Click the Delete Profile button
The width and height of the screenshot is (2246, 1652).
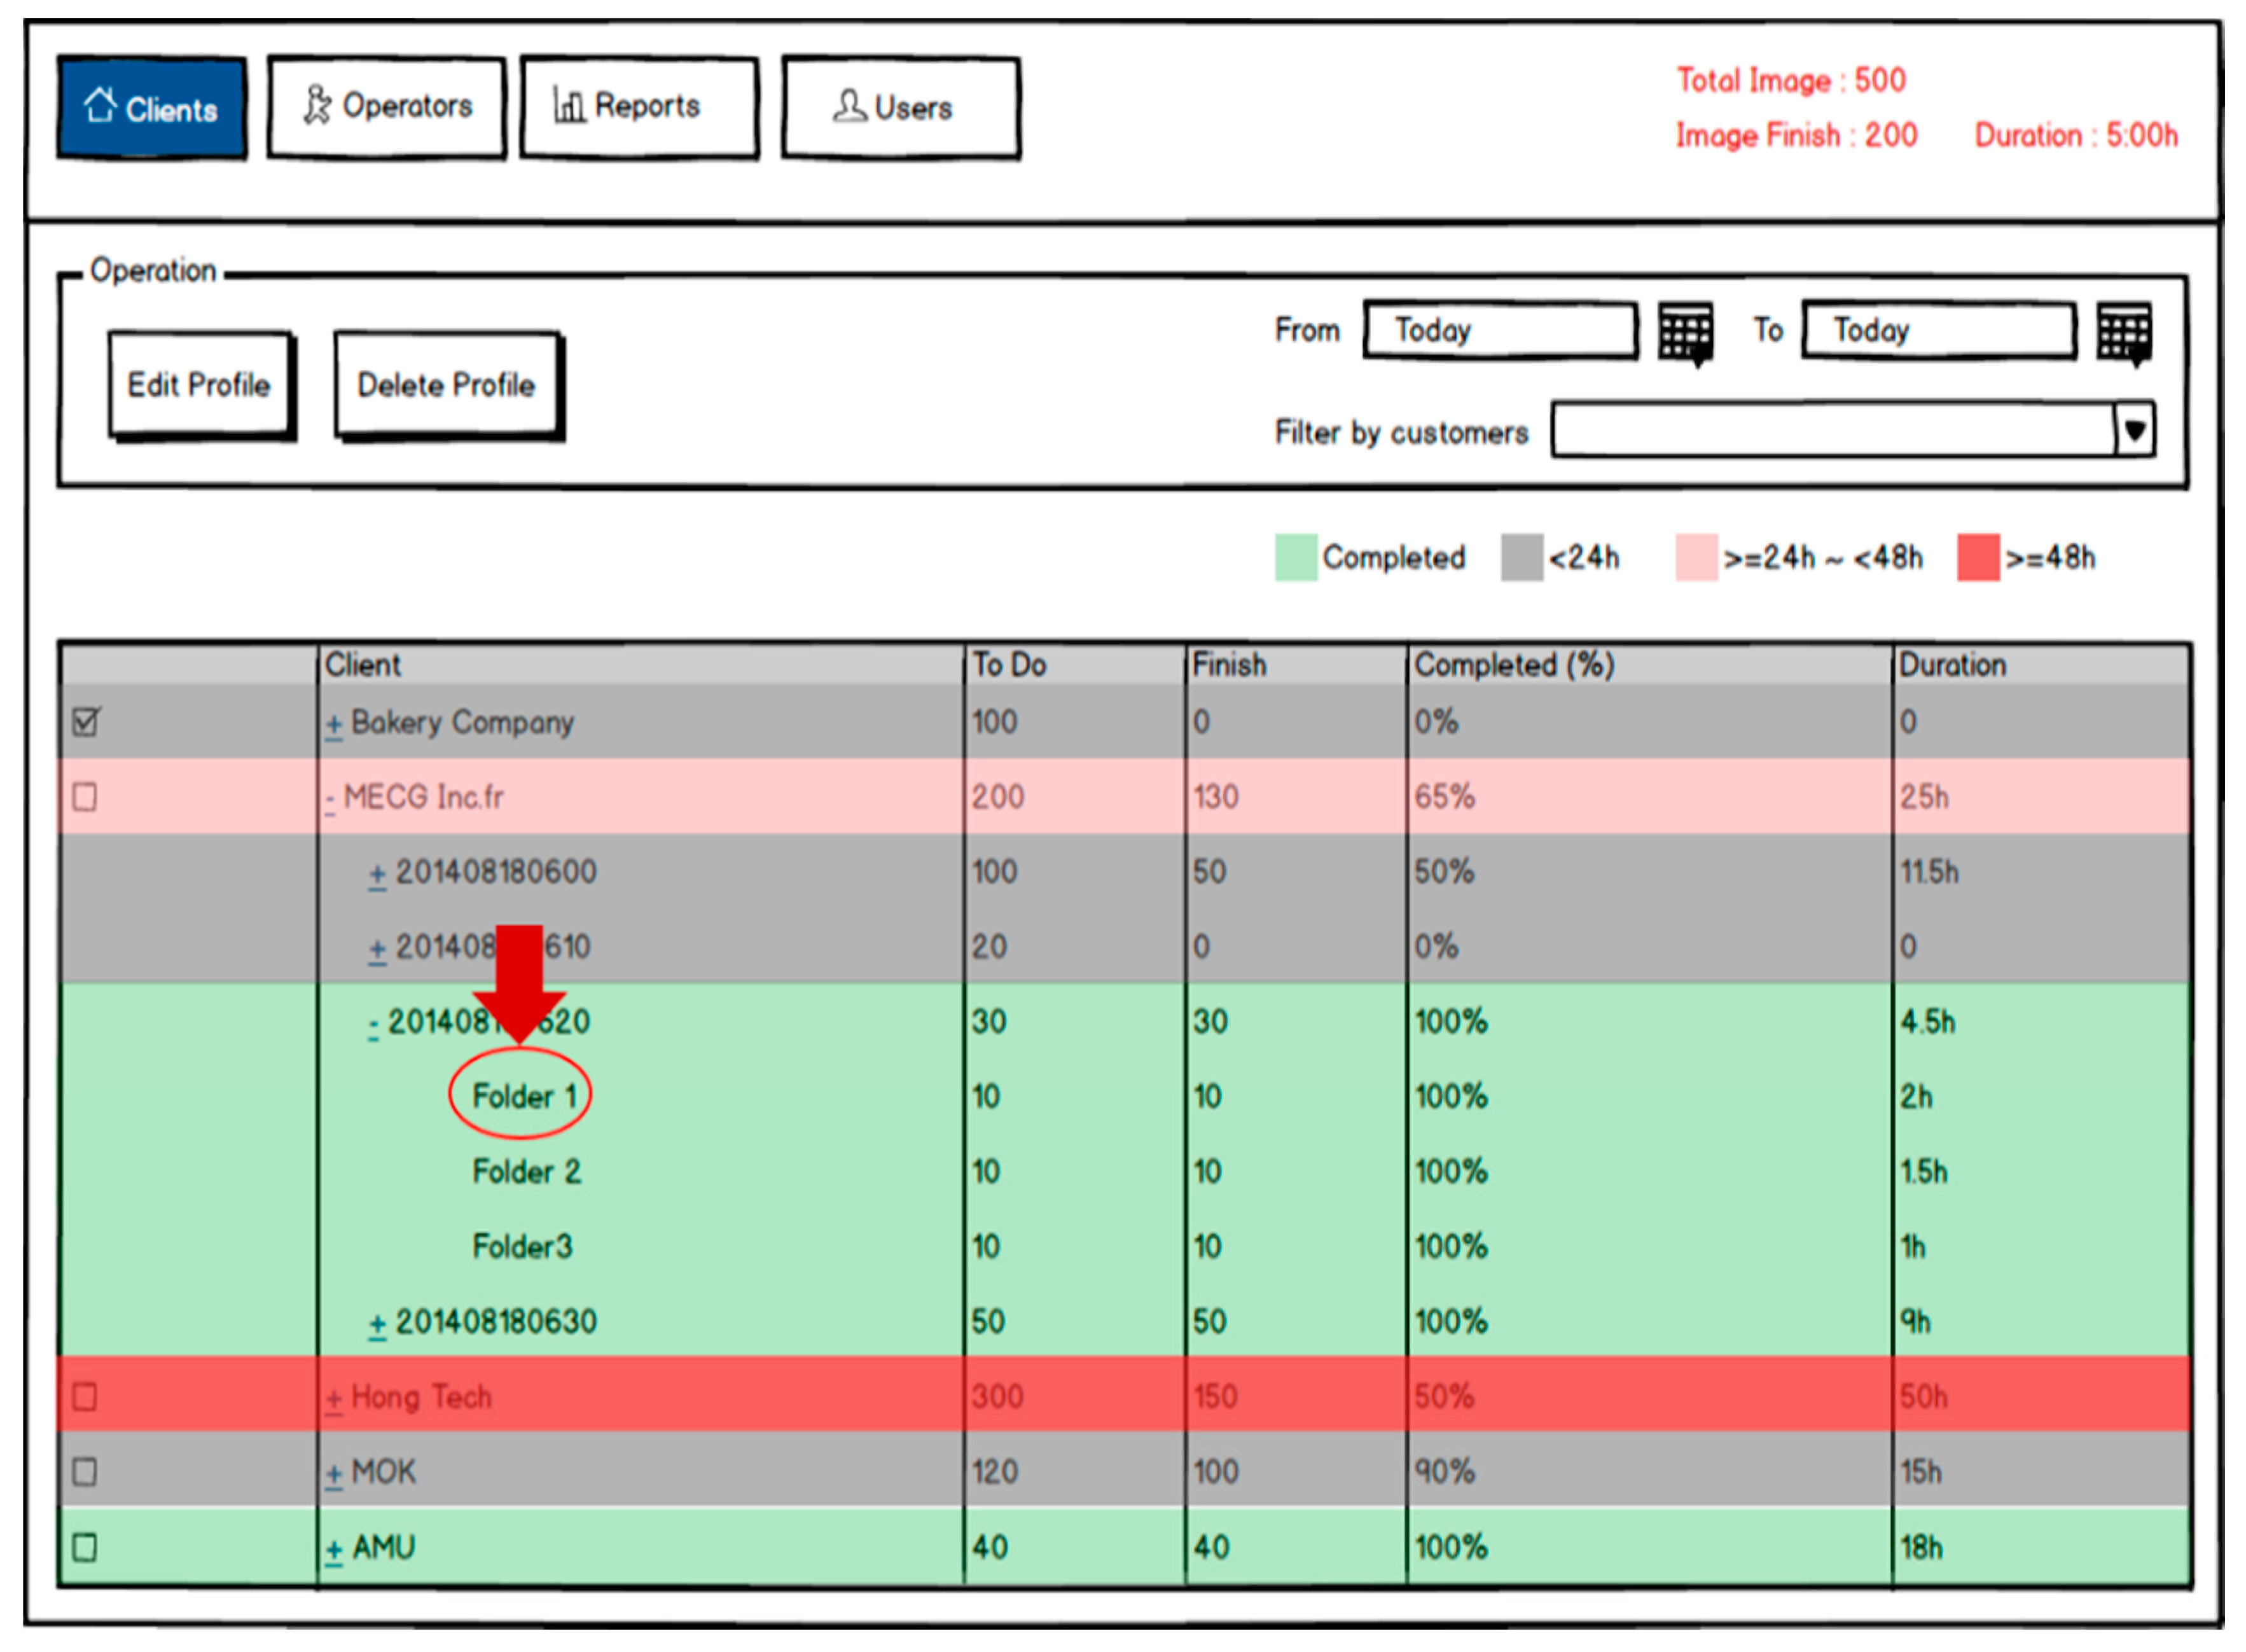pyautogui.click(x=446, y=385)
